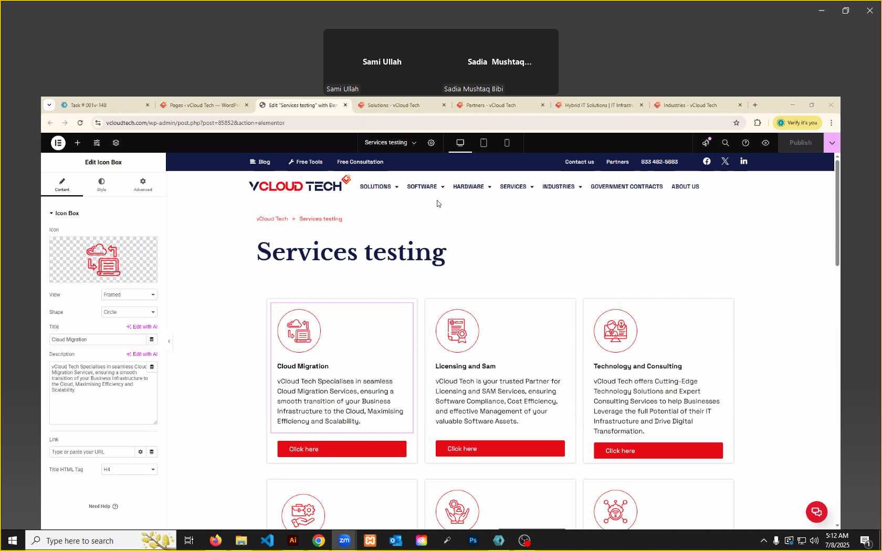
Task: Open Adobe Illustrator from taskbar
Action: [x=293, y=541]
